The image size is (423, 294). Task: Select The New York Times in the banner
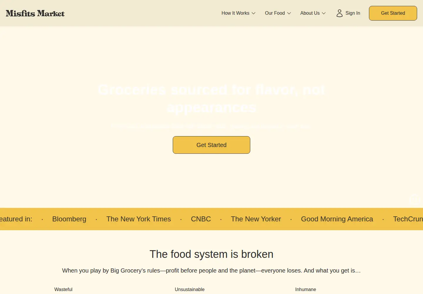pos(139,219)
